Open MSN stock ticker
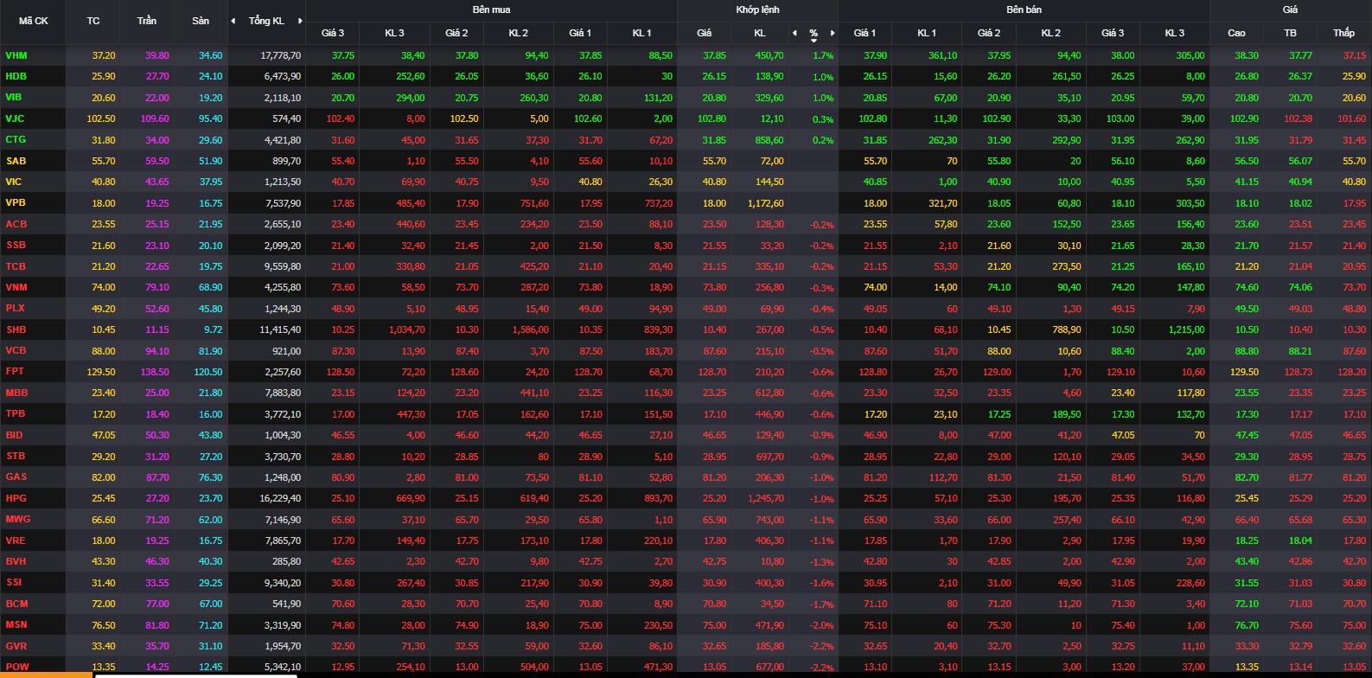This screenshot has height=678, width=1372. 16,624
